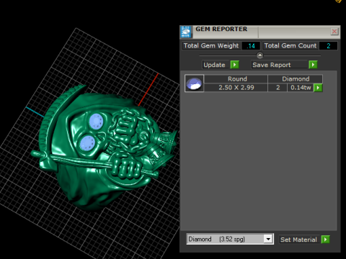Click the Total Gem Count value 2
Screen dimensions: 346x259
(328, 46)
